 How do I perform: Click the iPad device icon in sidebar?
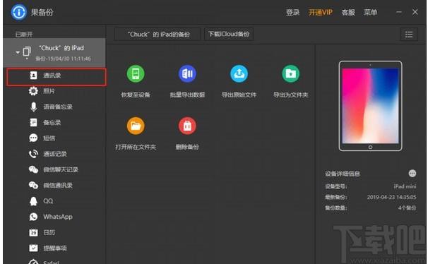pyautogui.click(x=27, y=52)
